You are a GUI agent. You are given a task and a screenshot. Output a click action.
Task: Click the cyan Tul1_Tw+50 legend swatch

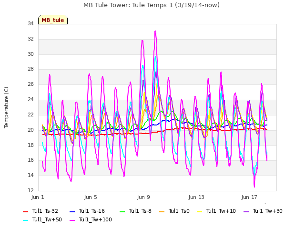point(25,220)
